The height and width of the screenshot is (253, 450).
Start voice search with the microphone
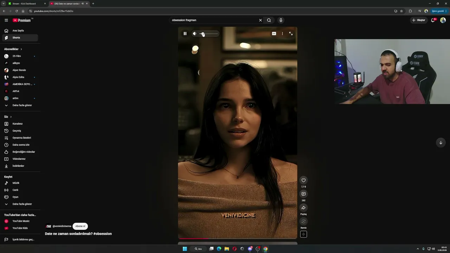281,20
